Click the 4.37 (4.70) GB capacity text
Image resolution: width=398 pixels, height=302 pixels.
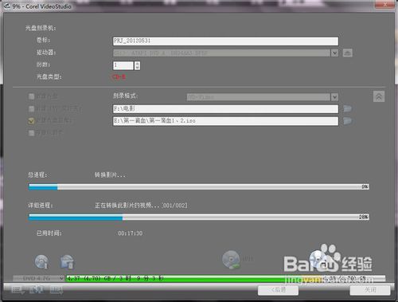(x=115, y=278)
